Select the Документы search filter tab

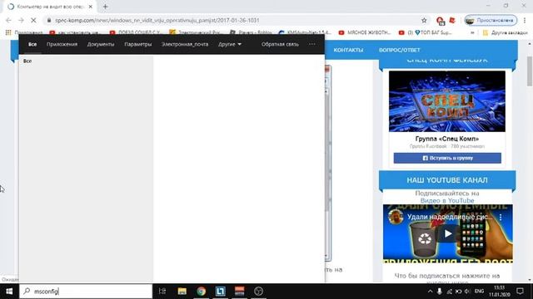click(x=101, y=44)
